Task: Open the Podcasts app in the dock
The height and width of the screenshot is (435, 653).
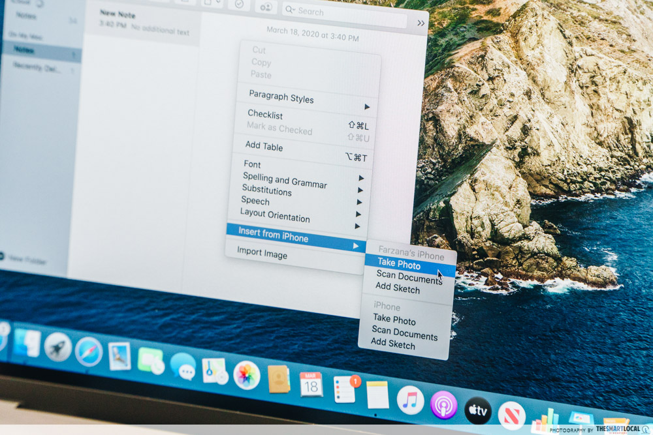Action: coord(444,405)
